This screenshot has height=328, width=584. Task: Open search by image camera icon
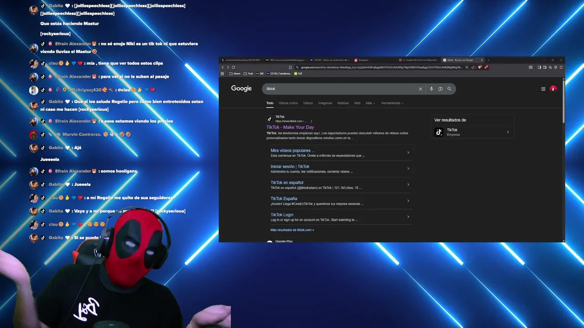coord(440,89)
